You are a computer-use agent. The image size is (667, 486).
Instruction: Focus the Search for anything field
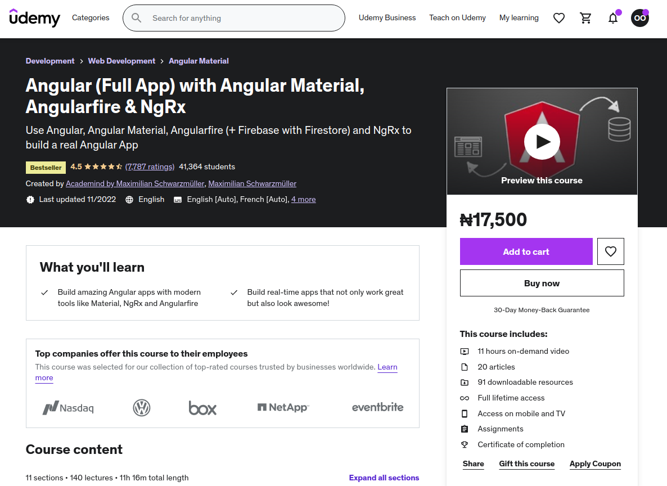click(234, 18)
